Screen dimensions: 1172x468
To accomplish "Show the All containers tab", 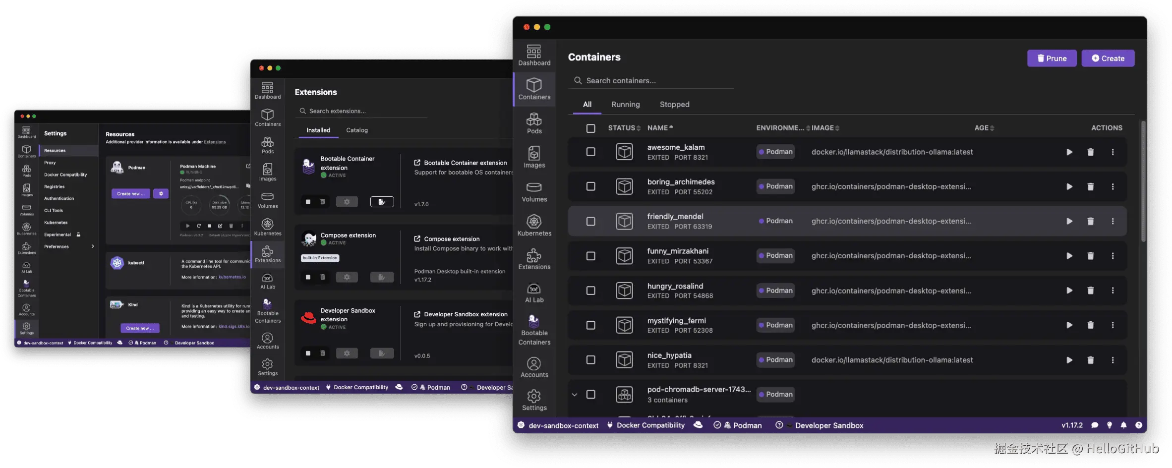I will tap(587, 105).
